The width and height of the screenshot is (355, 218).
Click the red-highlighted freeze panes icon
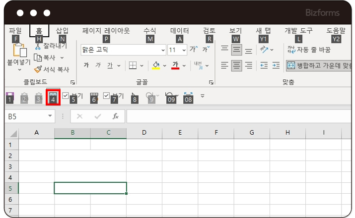pos(53,96)
